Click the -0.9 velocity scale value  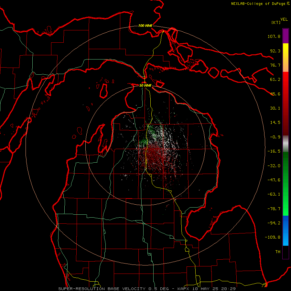[x=275, y=137]
